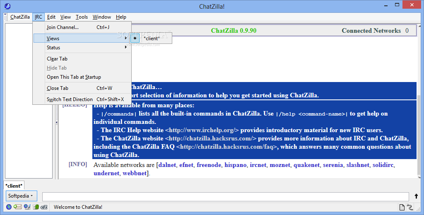Screen dimensions: 424x215
Task: Switch to the *client* tab at bottom
Action: point(14,186)
